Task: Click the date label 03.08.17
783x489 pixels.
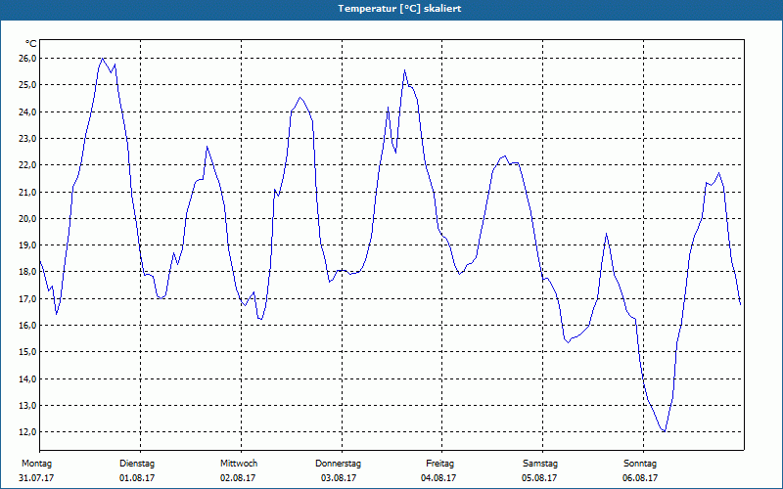Action: tap(339, 478)
